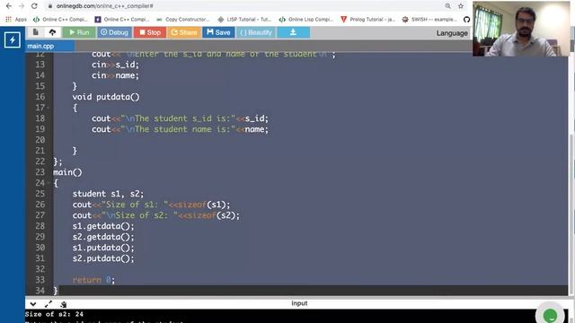The height and width of the screenshot is (323, 575).
Task: Open the SWISH example bookmark
Action: pyautogui.click(x=429, y=20)
